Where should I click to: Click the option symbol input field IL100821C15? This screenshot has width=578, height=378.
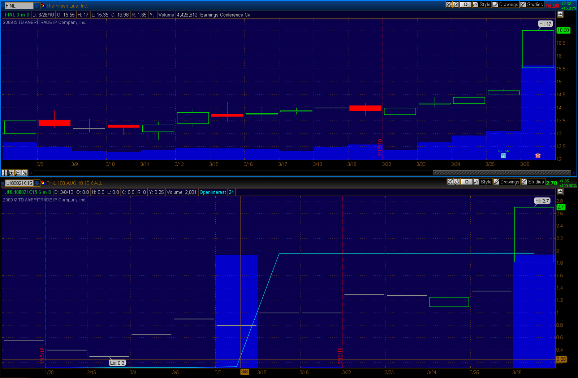coord(19,183)
